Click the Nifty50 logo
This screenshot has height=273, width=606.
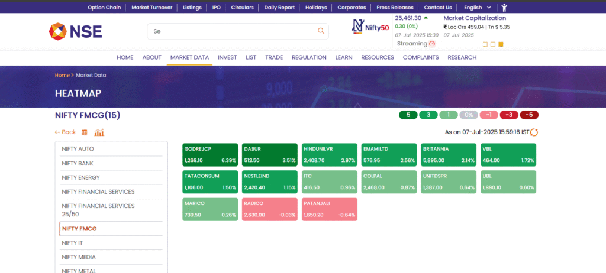(x=370, y=27)
